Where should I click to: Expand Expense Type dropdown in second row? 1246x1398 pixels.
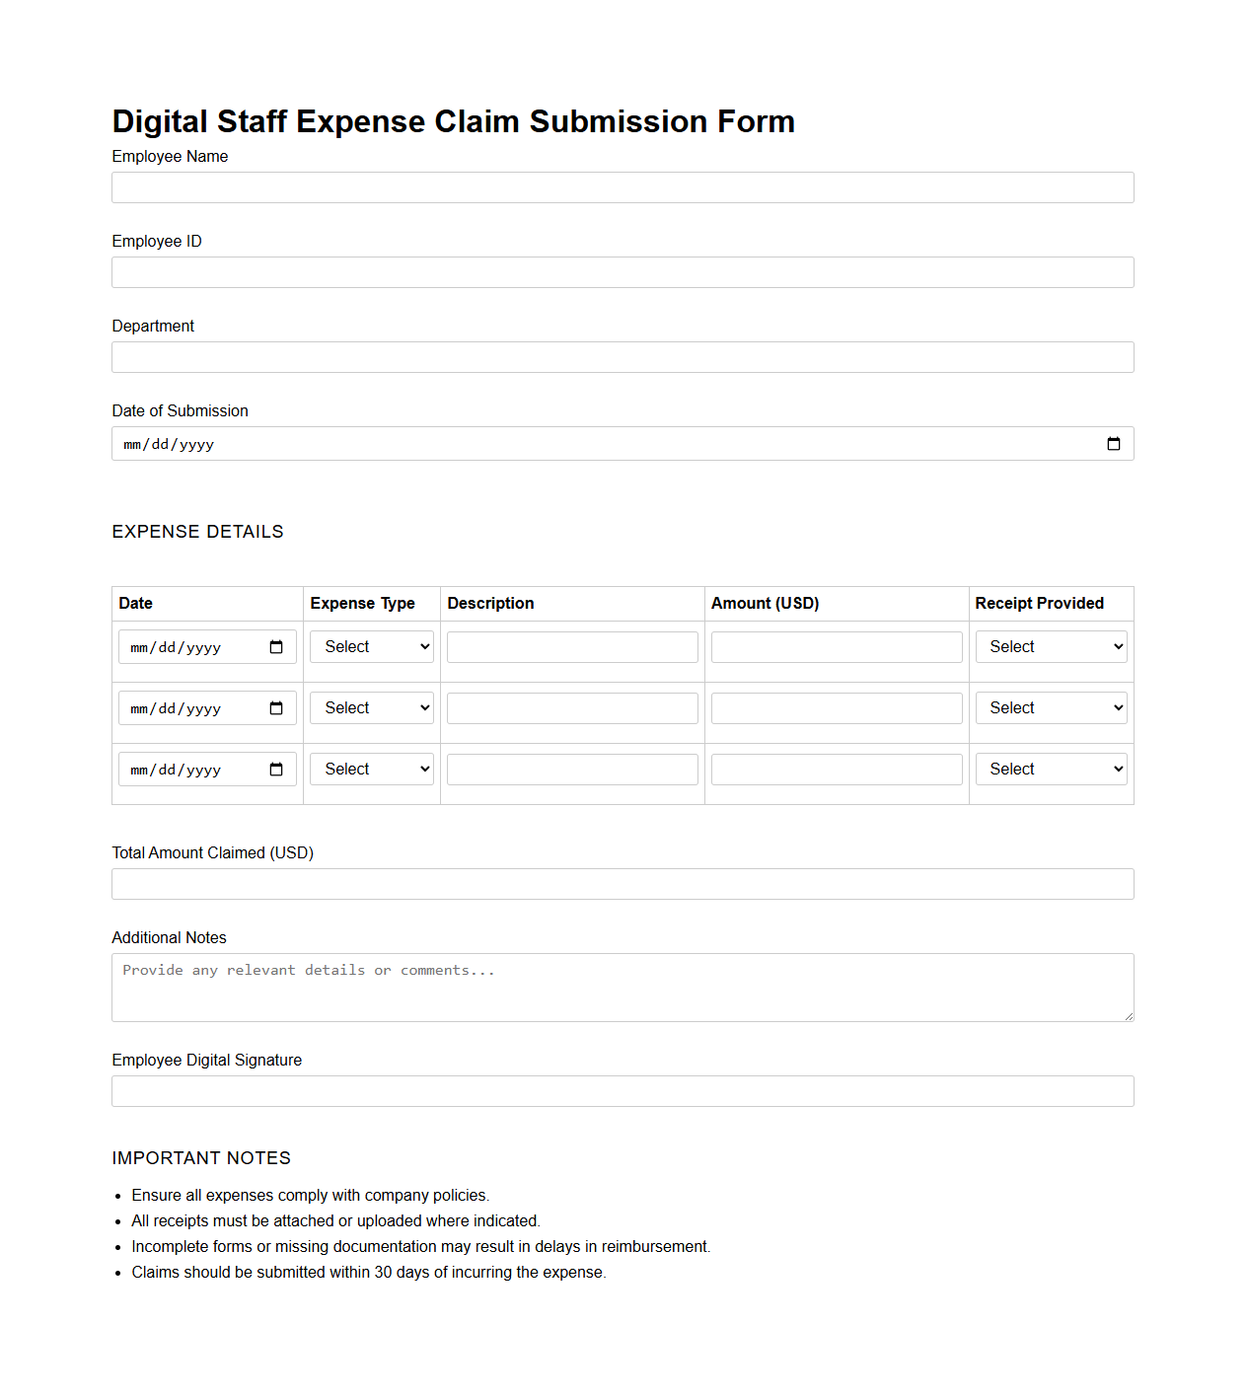point(372,708)
